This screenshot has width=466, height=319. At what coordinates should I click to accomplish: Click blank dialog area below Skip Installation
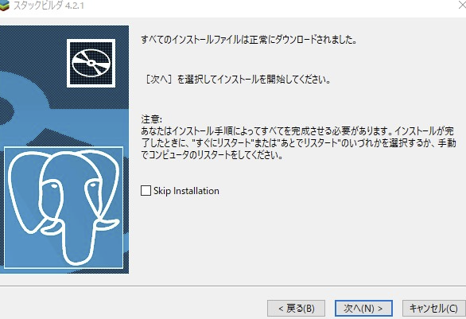(297, 238)
